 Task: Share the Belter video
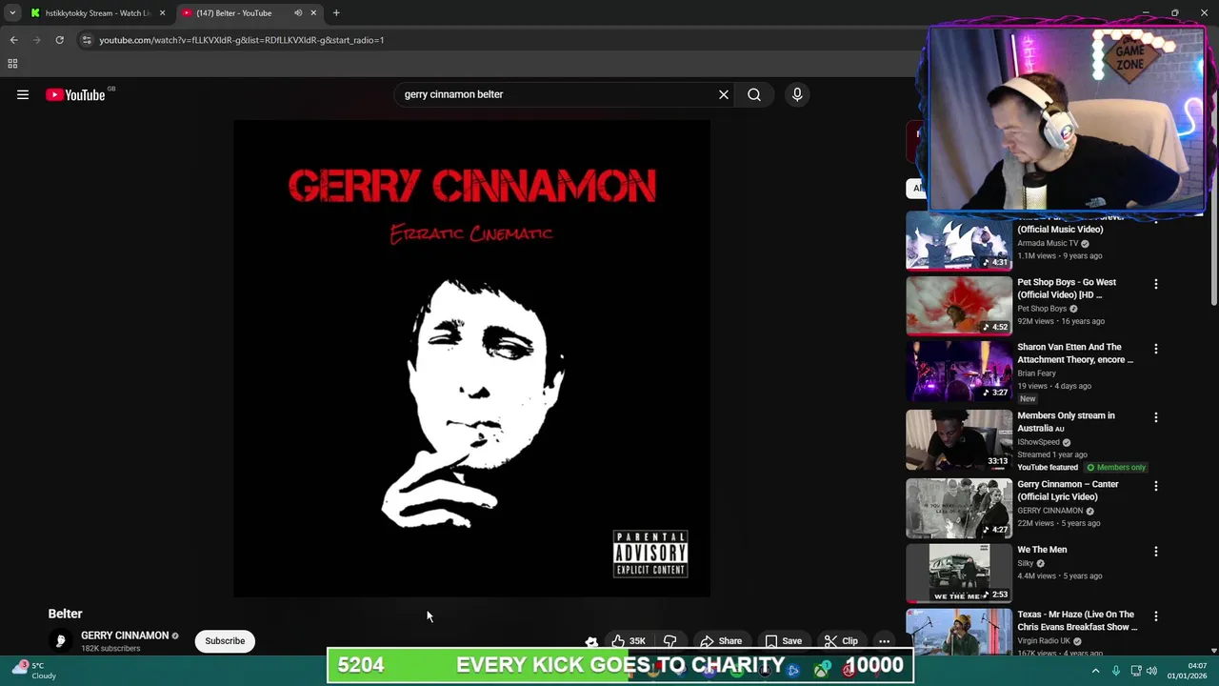tap(721, 641)
